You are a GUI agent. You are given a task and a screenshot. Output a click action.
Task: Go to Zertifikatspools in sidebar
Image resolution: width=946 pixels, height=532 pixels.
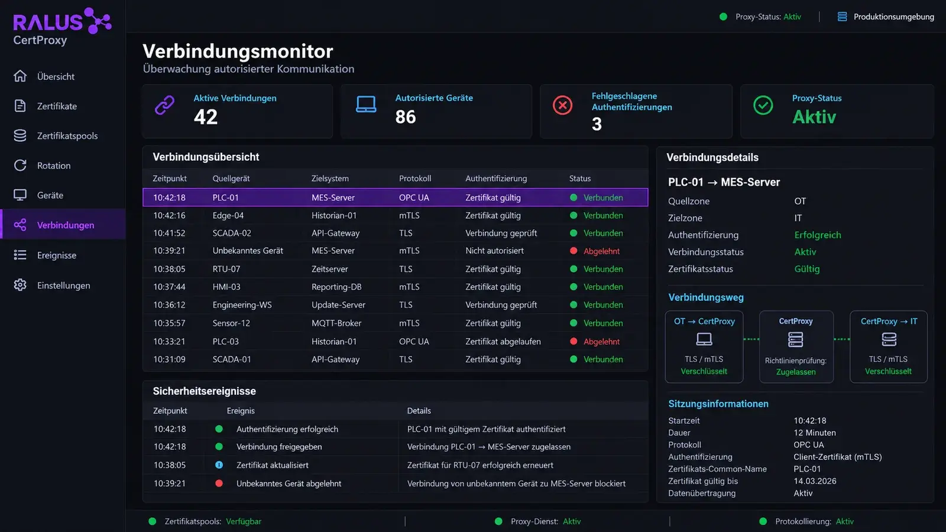[63, 135]
